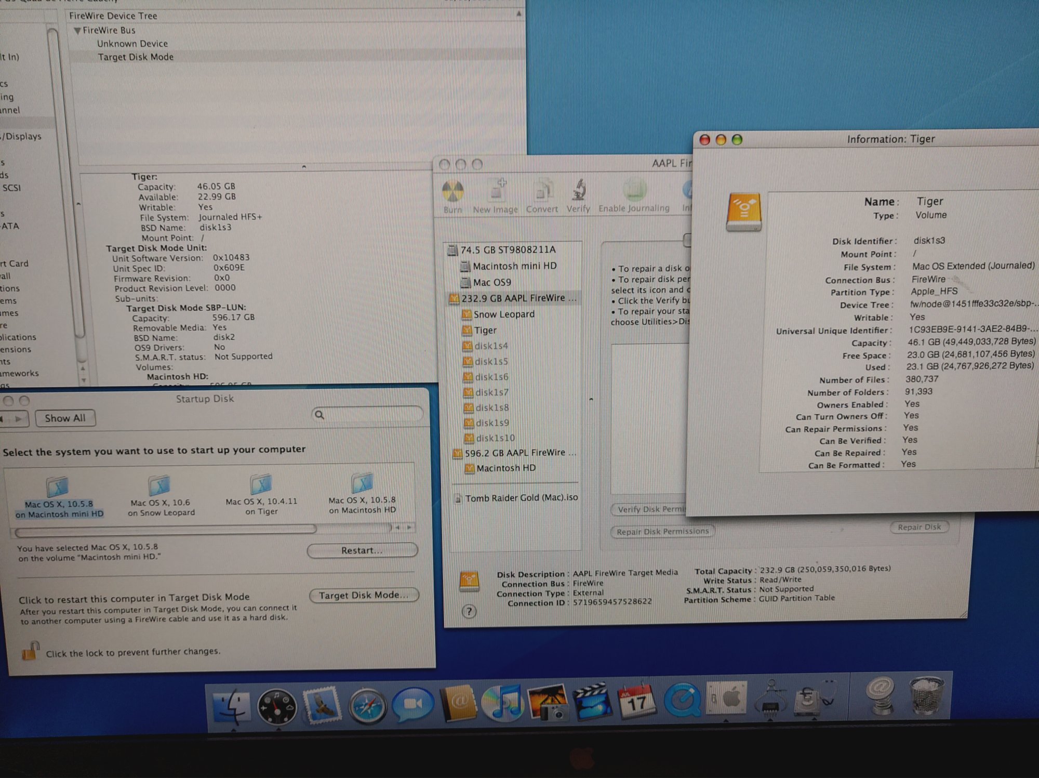Open the Trash in the Dock
The image size is (1039, 778).
click(x=926, y=697)
